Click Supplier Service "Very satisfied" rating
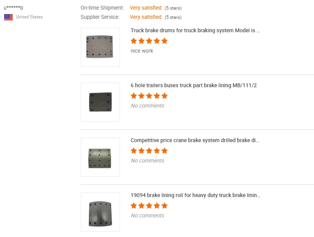 tap(145, 17)
